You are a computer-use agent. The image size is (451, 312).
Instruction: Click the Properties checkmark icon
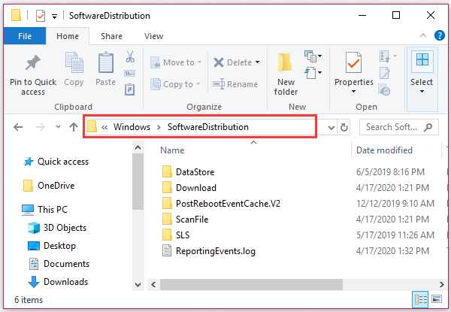tap(353, 62)
